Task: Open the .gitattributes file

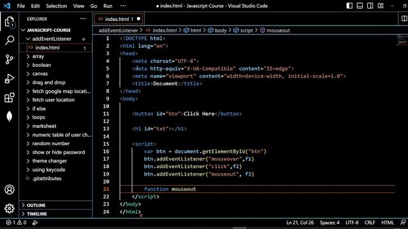Action: (55, 179)
